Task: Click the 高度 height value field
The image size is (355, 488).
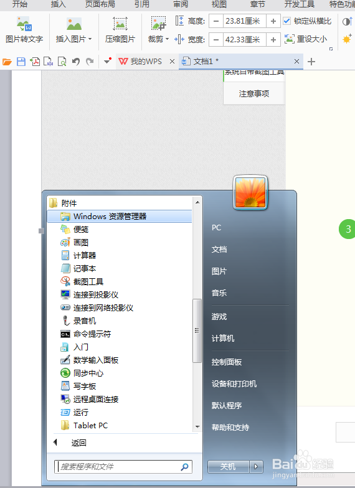Action: click(x=244, y=21)
